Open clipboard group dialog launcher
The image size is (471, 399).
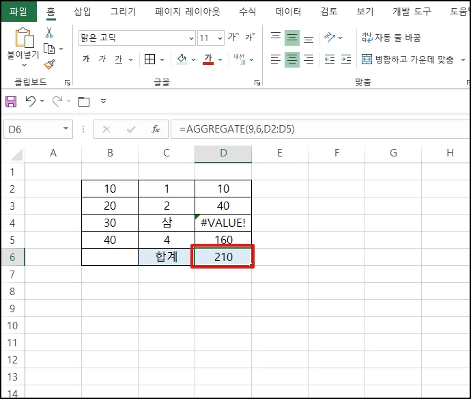tap(68, 83)
